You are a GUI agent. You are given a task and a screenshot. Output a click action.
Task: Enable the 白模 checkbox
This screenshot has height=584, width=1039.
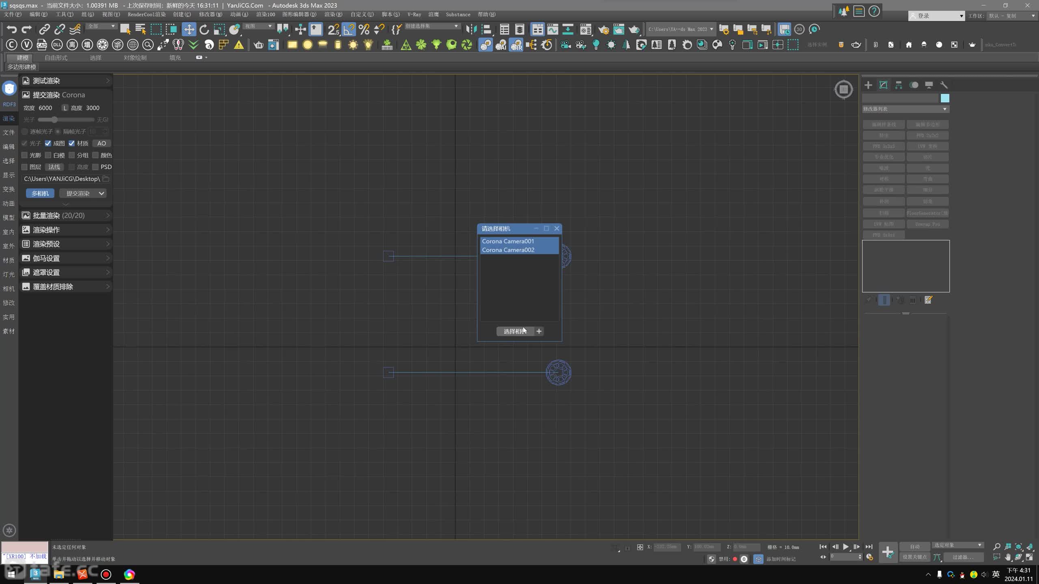tap(48, 155)
